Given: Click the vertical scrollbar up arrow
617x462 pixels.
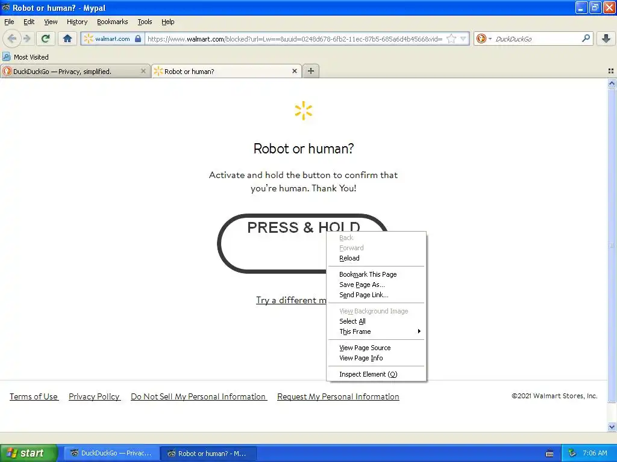Looking at the screenshot, I should (x=612, y=83).
